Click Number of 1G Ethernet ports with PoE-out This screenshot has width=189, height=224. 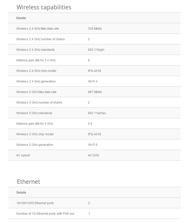tap(45, 214)
